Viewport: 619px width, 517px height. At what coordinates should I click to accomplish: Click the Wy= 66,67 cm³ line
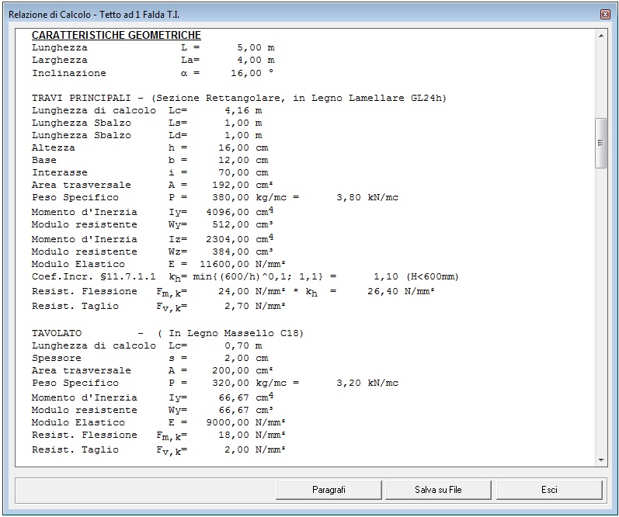[152, 410]
